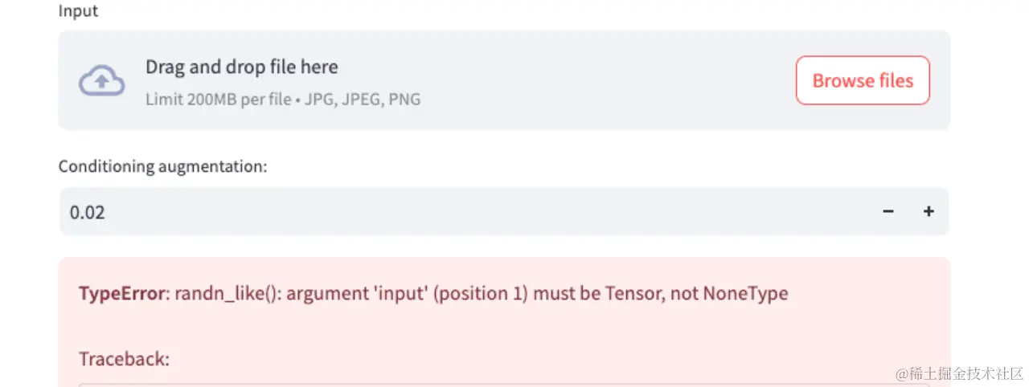Click the "Drag and drop file here" text

coord(241,67)
